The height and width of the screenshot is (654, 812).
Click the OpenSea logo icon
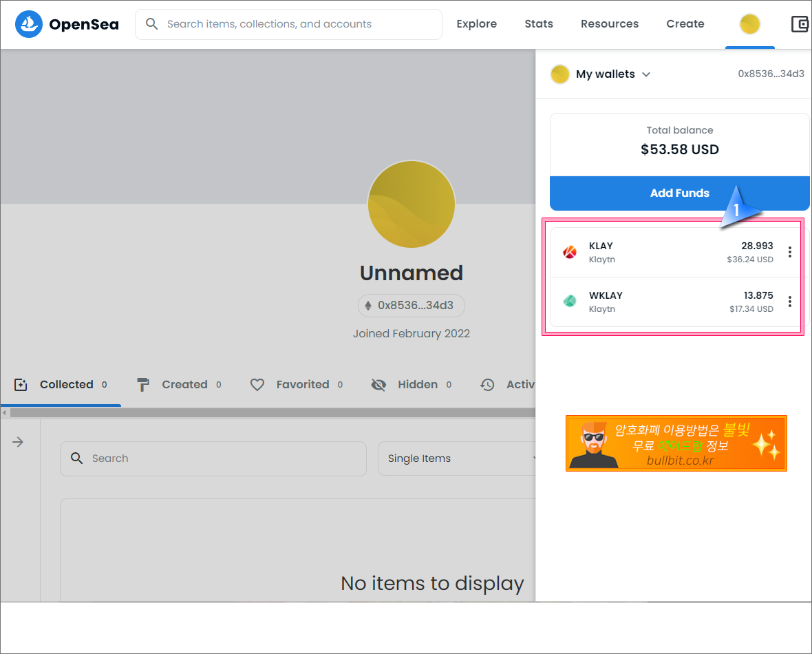coord(28,24)
